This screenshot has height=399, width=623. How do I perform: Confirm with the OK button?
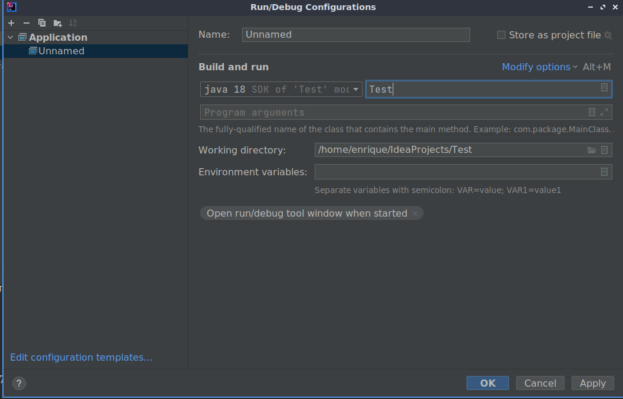[x=488, y=383]
